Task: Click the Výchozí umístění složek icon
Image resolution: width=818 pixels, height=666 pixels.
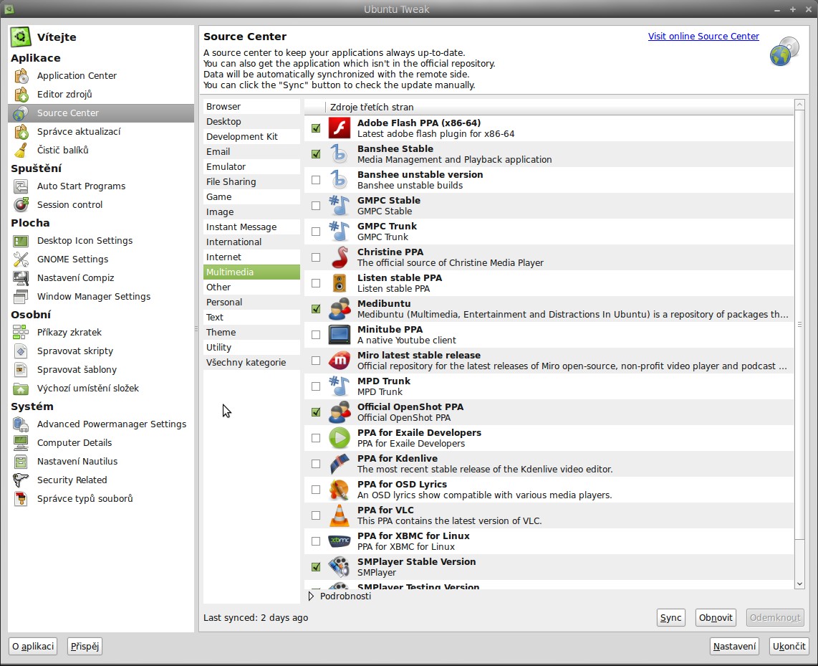Action: [21, 389]
